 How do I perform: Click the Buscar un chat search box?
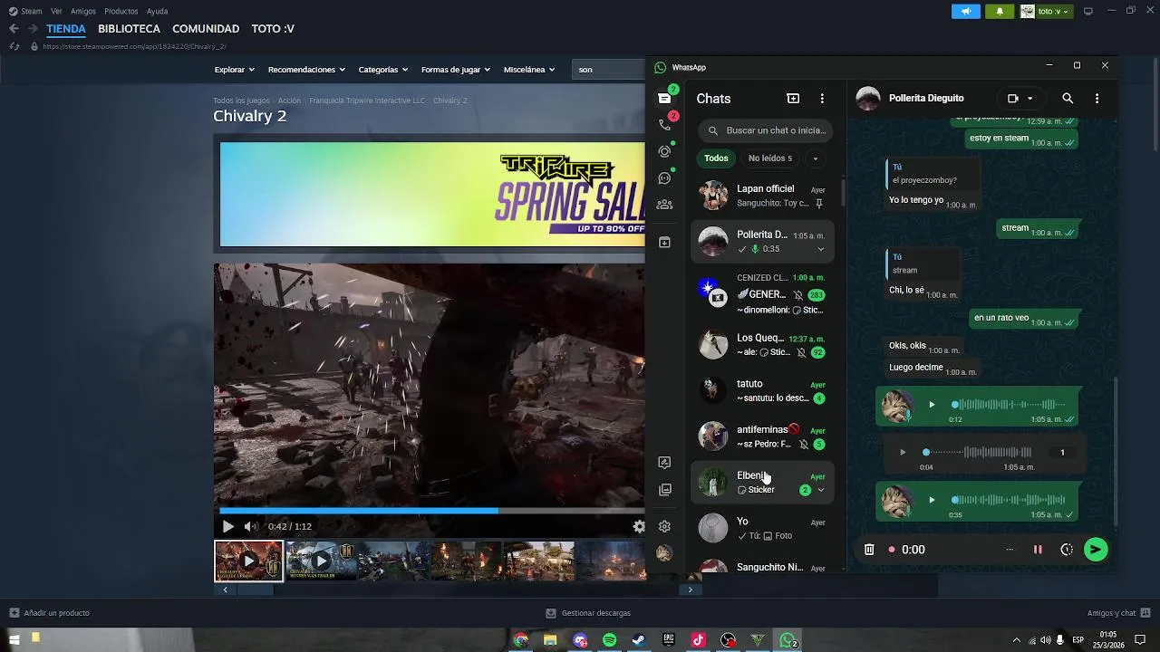tap(766, 130)
